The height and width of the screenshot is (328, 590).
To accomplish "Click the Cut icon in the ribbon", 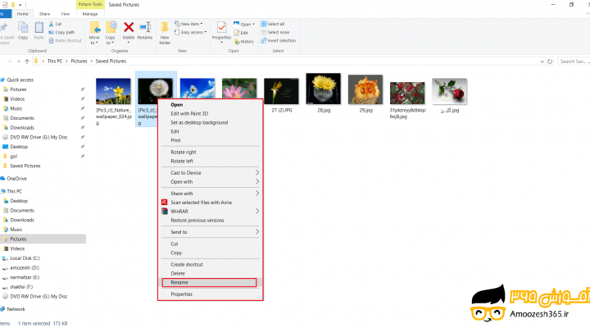I will pyautogui.click(x=52, y=24).
